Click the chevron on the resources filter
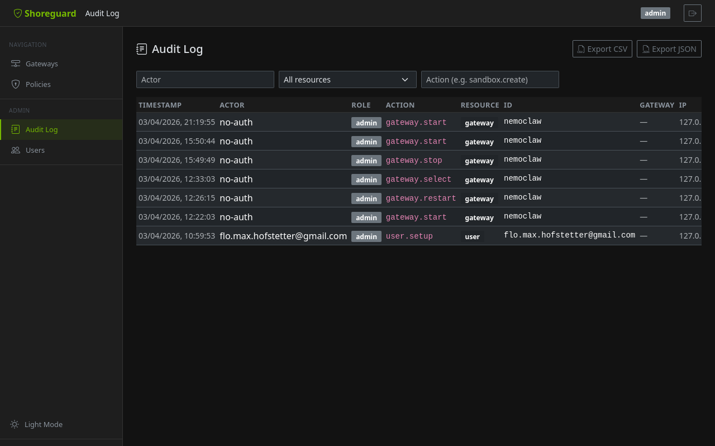 [x=405, y=79]
